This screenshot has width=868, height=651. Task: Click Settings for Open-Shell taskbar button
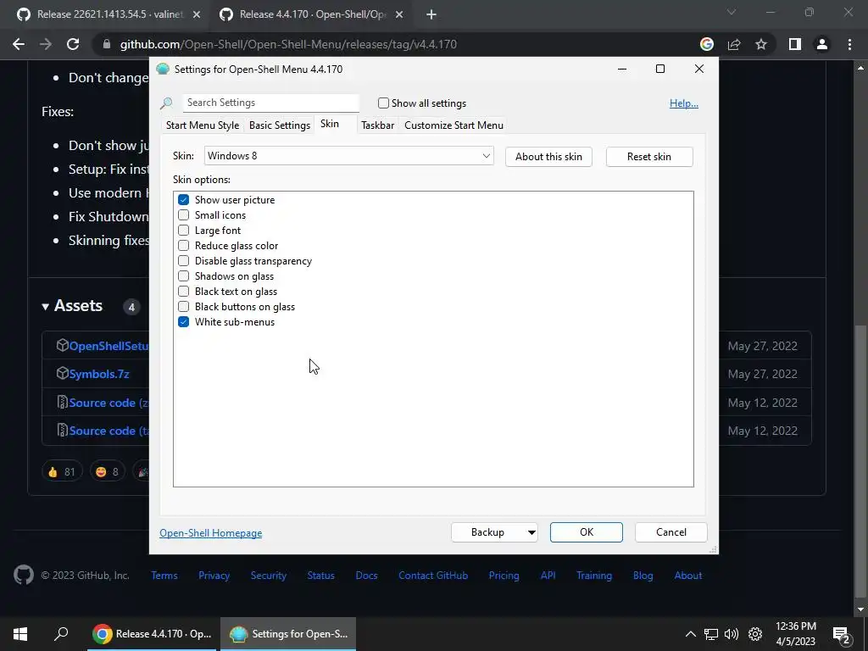pyautogui.click(x=288, y=634)
